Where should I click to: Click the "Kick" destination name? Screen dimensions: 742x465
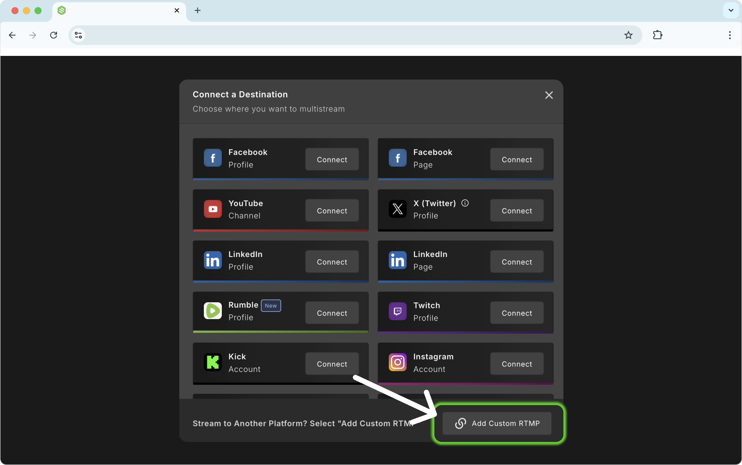click(x=237, y=356)
